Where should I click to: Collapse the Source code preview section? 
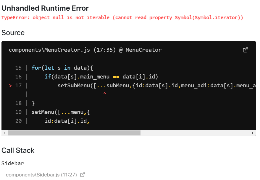13,33
